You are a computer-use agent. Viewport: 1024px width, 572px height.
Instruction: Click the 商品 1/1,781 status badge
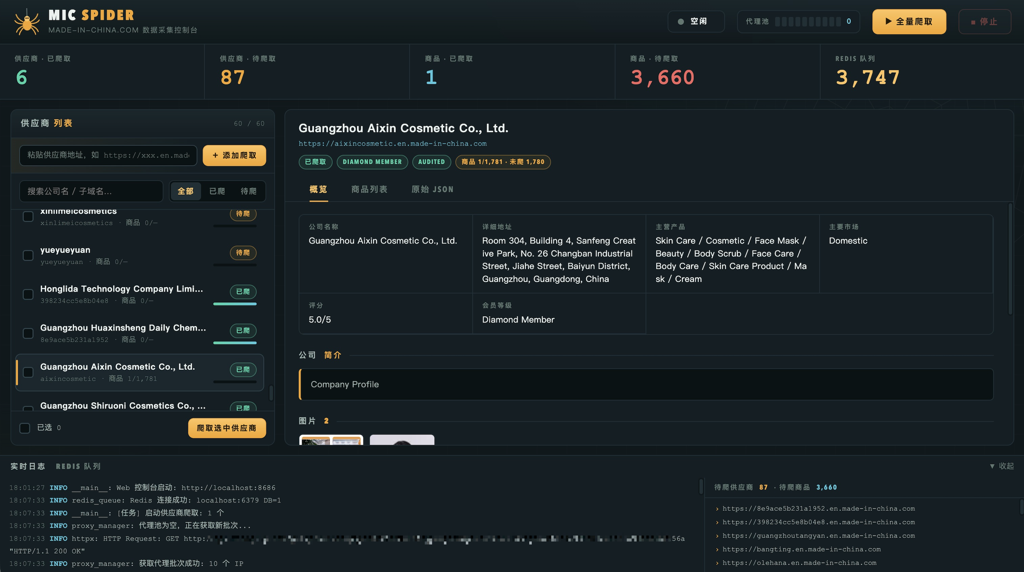coord(503,162)
